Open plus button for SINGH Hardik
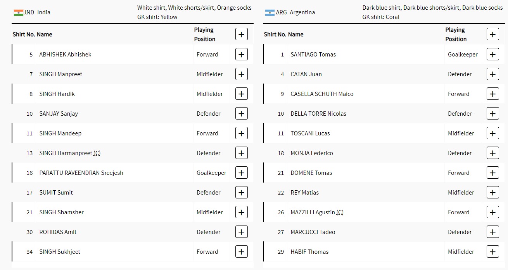Viewport: 508px width, 270px height. [x=241, y=94]
